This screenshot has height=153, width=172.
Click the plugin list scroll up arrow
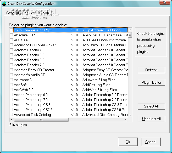pyautogui.click(x=130, y=30)
